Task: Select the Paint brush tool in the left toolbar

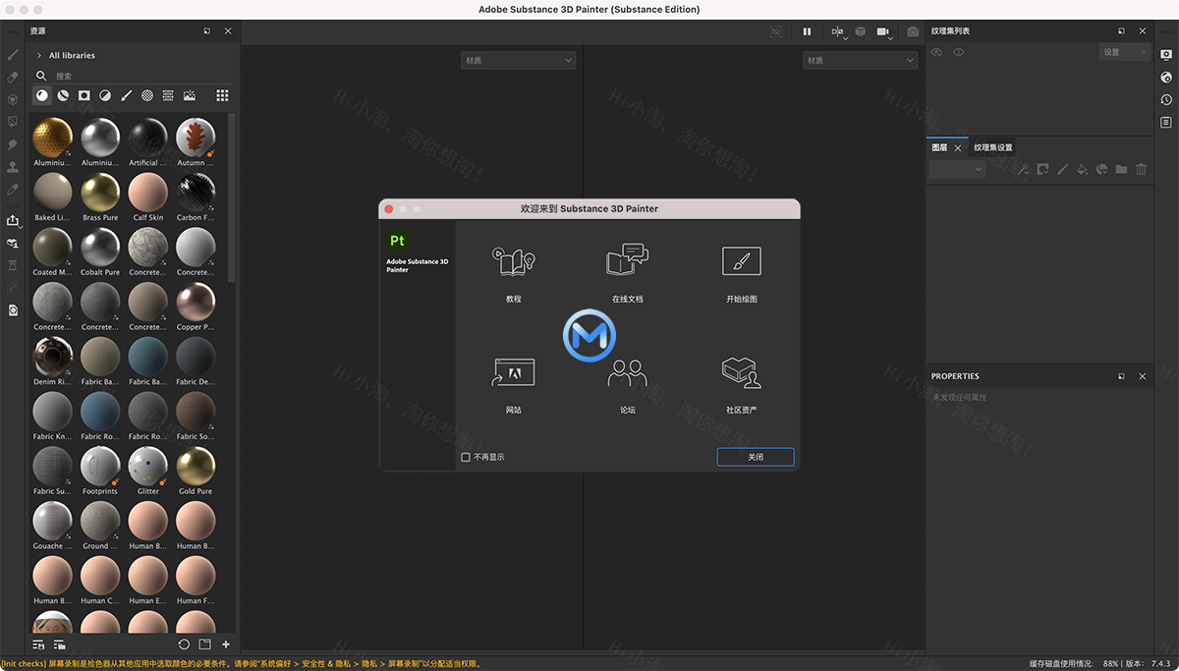Action: (x=13, y=54)
